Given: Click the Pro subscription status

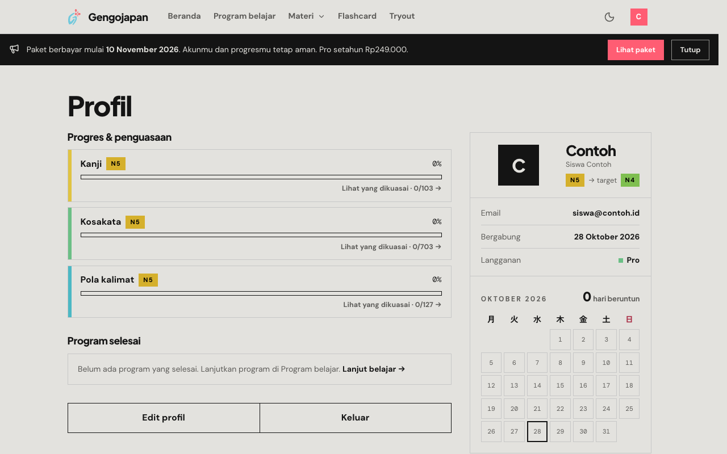Looking at the screenshot, I should pos(629,260).
